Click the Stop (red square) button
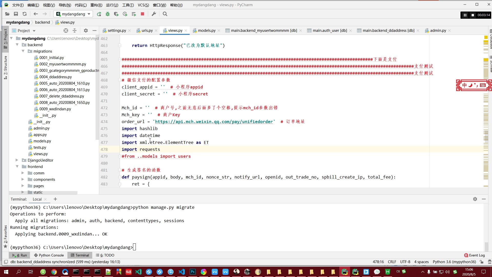492x277 pixels. coord(142,14)
